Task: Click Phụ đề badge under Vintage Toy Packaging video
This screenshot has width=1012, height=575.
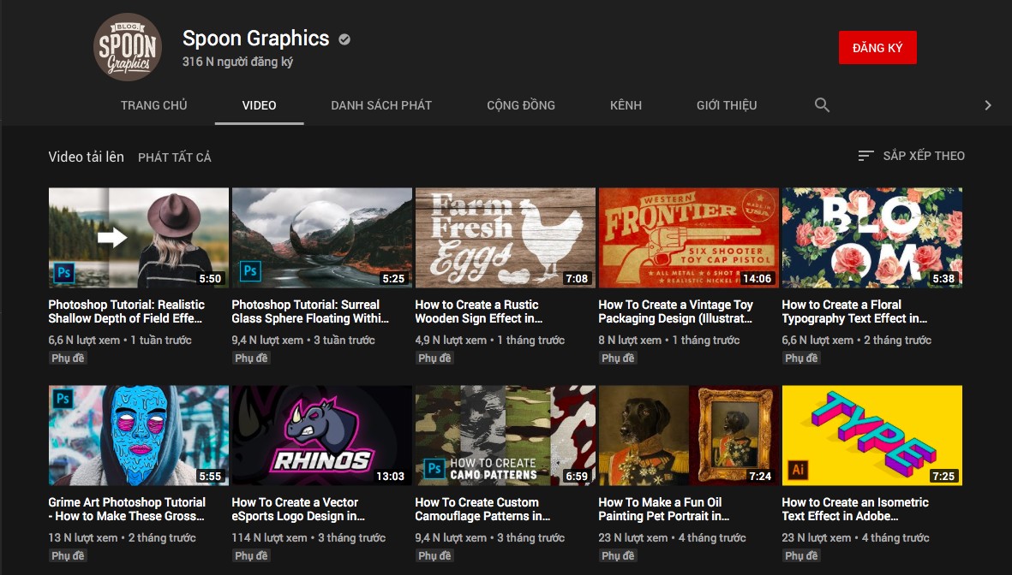Action: (618, 359)
